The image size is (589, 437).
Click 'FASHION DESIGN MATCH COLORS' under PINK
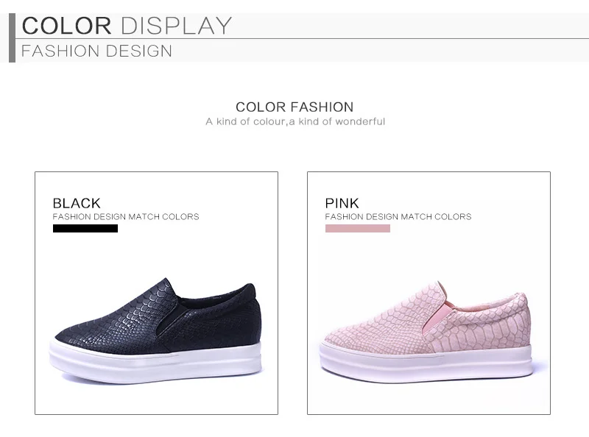(398, 216)
